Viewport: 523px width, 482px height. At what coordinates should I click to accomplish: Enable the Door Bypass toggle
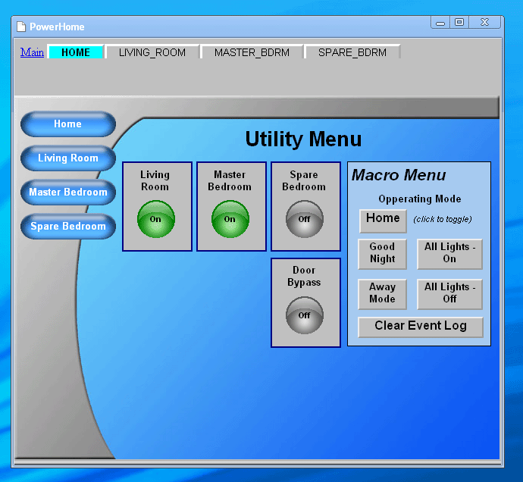pyautogui.click(x=305, y=315)
